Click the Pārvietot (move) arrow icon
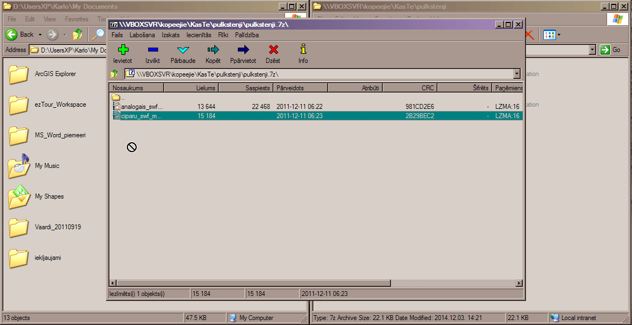The height and width of the screenshot is (325, 632). (x=243, y=50)
